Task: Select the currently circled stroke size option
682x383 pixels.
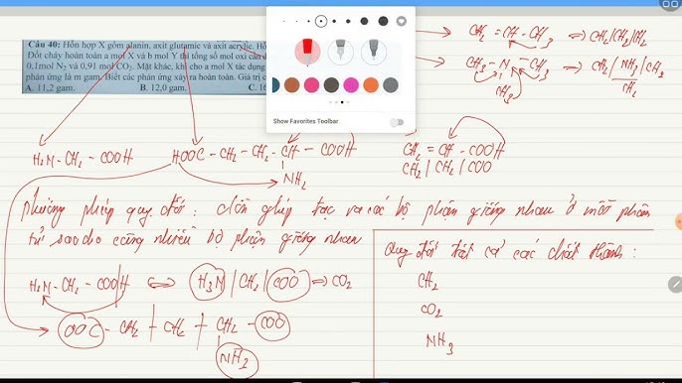Action: [x=321, y=21]
